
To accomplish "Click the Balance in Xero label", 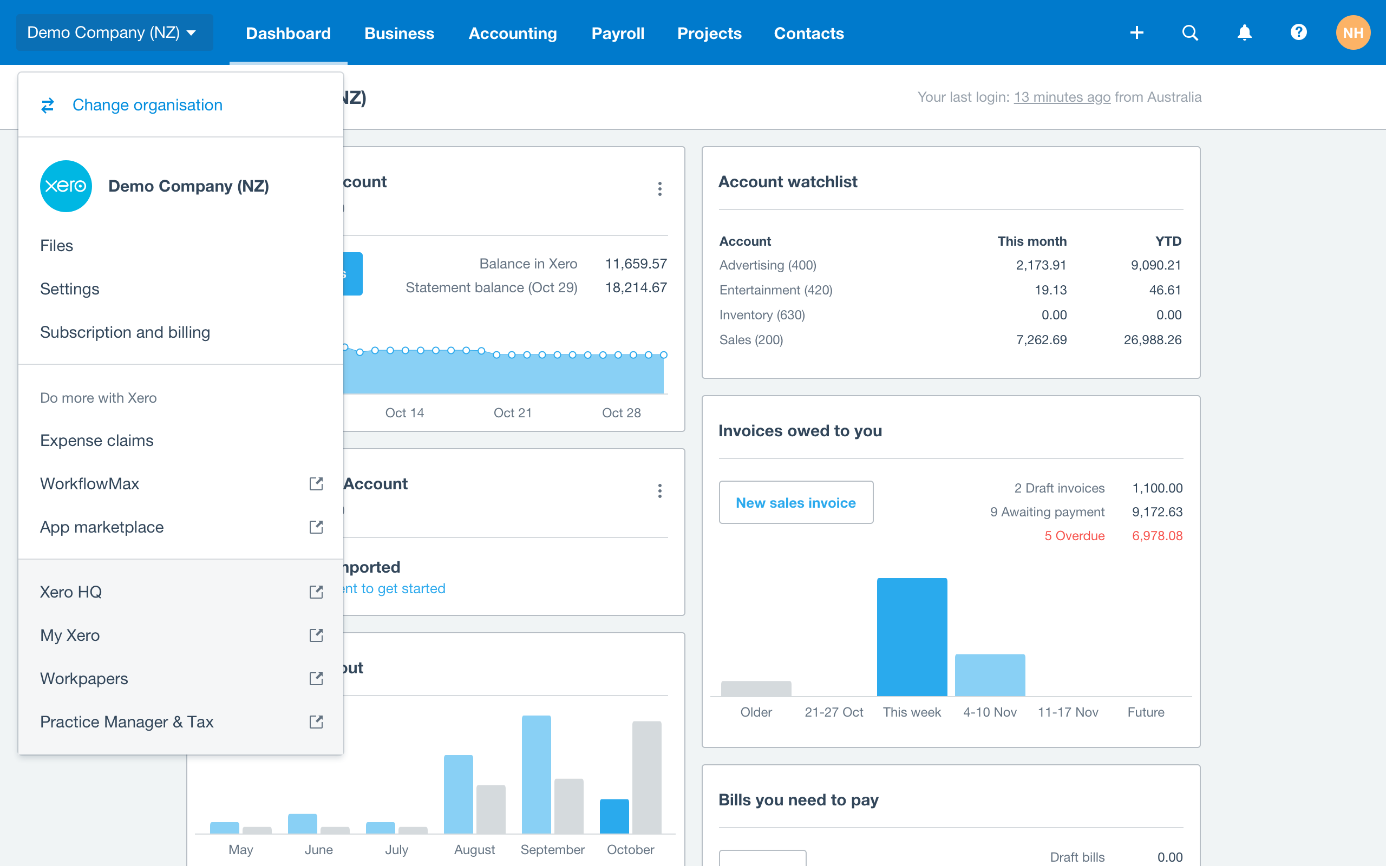I will point(528,264).
